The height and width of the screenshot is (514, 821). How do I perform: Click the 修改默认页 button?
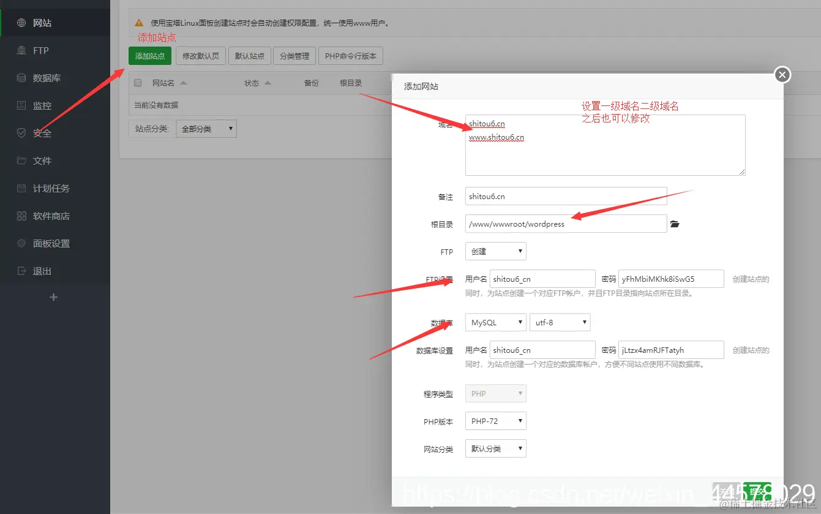(x=201, y=56)
